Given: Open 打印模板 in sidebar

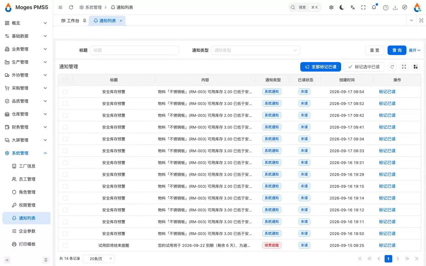Looking at the screenshot, I should tap(27, 244).
